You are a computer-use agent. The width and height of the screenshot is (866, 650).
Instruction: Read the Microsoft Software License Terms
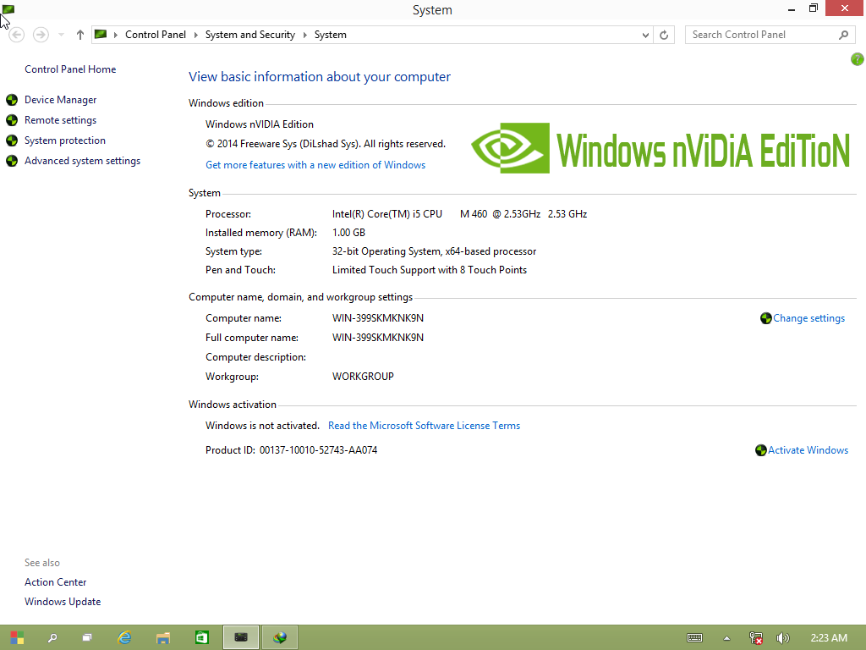425,426
